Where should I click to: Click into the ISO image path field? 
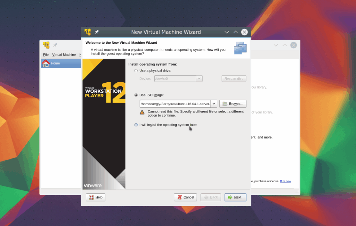click(175, 104)
